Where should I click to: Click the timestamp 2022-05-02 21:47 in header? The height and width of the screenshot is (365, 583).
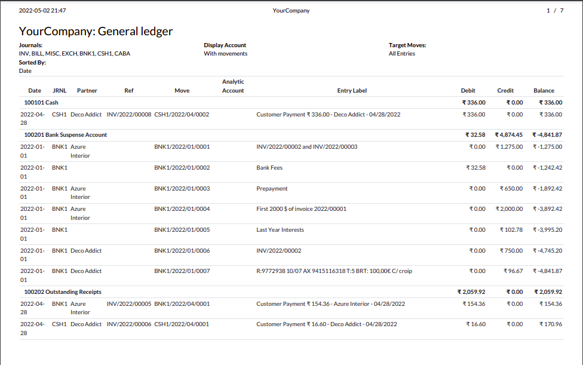click(42, 11)
